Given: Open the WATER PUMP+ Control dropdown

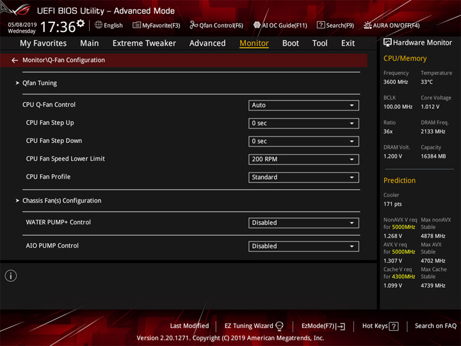Looking at the screenshot, I should [303, 223].
